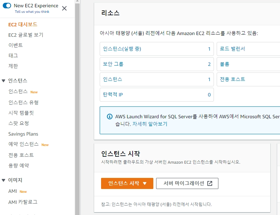This screenshot has width=280, height=215.
Task: Click the 서버 마이그레이션 button
Action: click(187, 183)
